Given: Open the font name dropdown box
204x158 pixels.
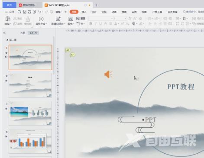Looking at the screenshot, I should click(x=100, y=19).
